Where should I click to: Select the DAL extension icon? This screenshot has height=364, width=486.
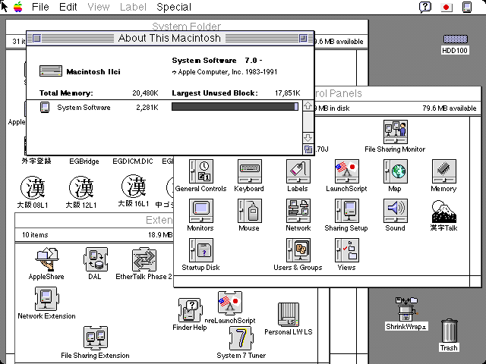(x=96, y=259)
